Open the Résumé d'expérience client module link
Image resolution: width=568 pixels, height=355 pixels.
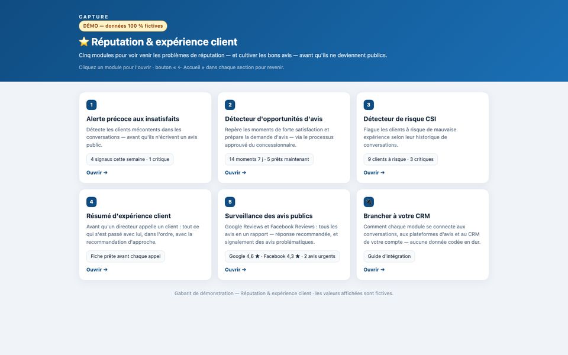tap(96, 270)
